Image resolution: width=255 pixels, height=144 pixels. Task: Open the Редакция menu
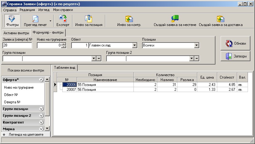[x=27, y=10]
